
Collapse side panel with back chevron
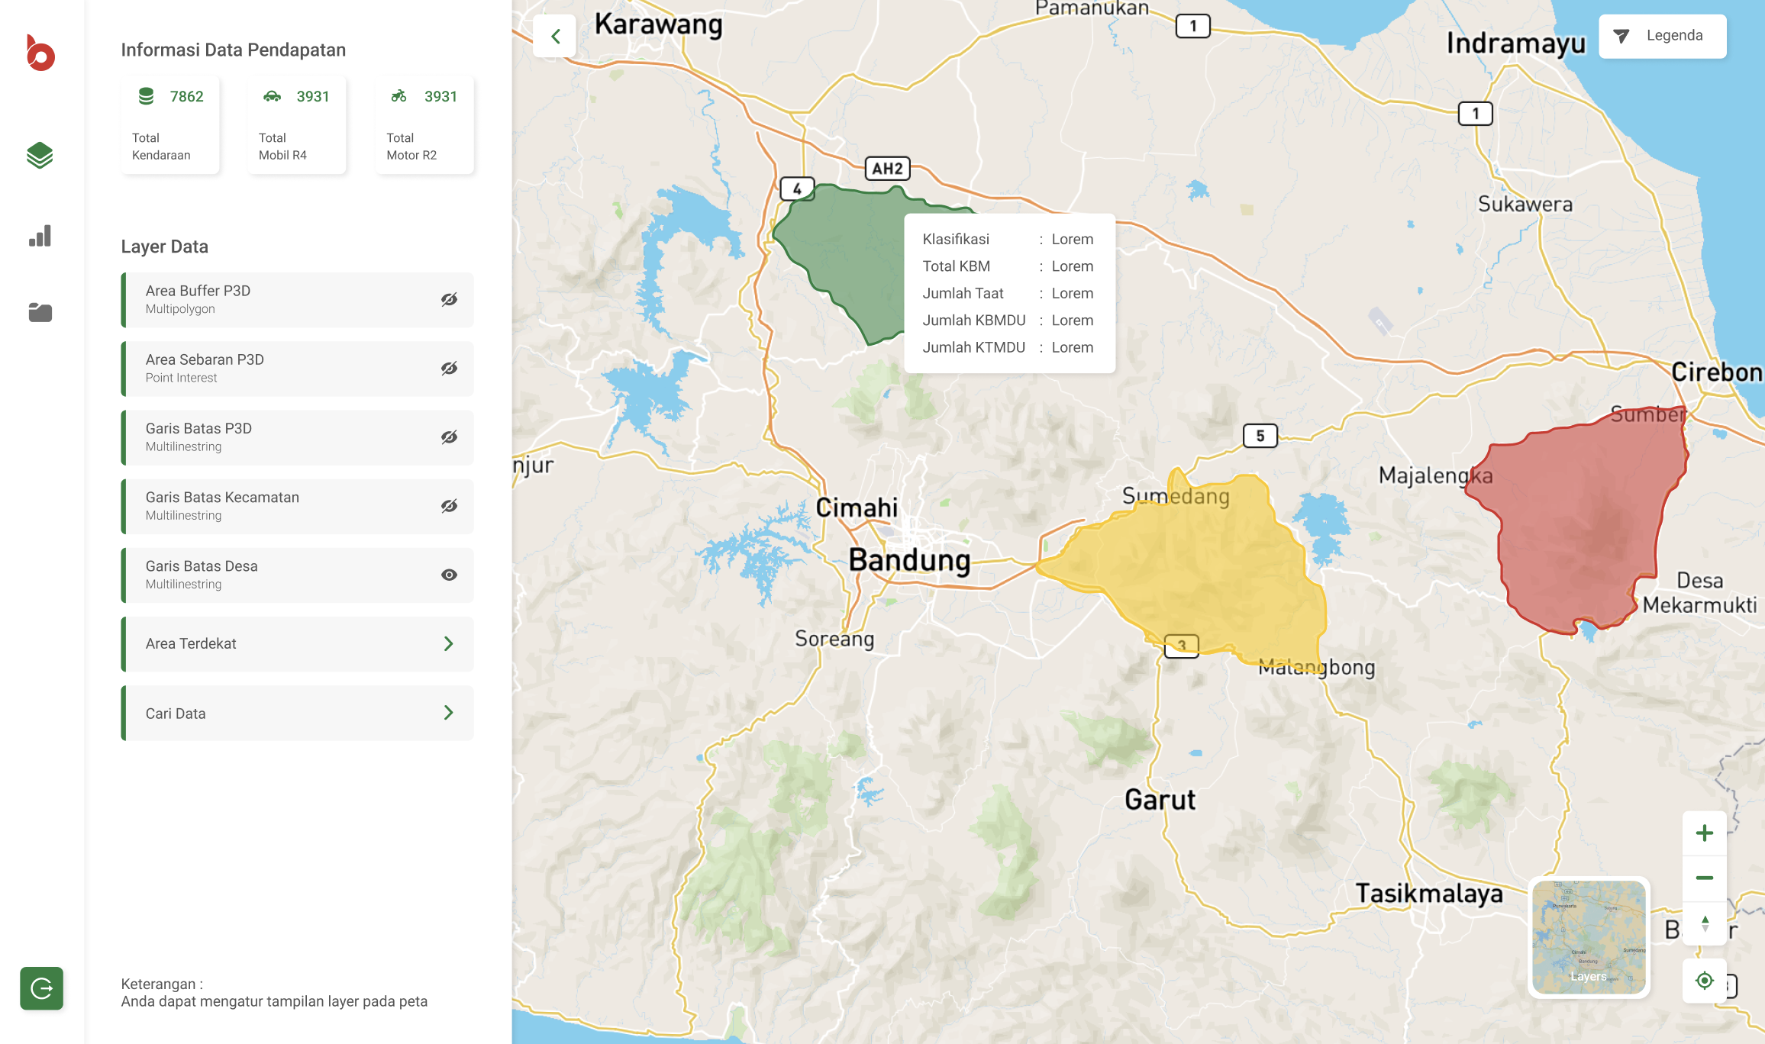click(555, 36)
